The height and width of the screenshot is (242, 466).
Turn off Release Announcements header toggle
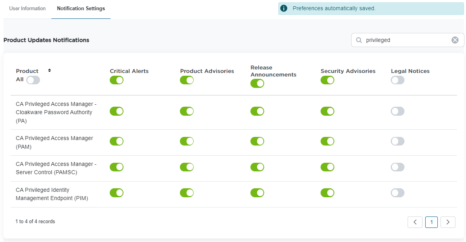click(x=257, y=83)
